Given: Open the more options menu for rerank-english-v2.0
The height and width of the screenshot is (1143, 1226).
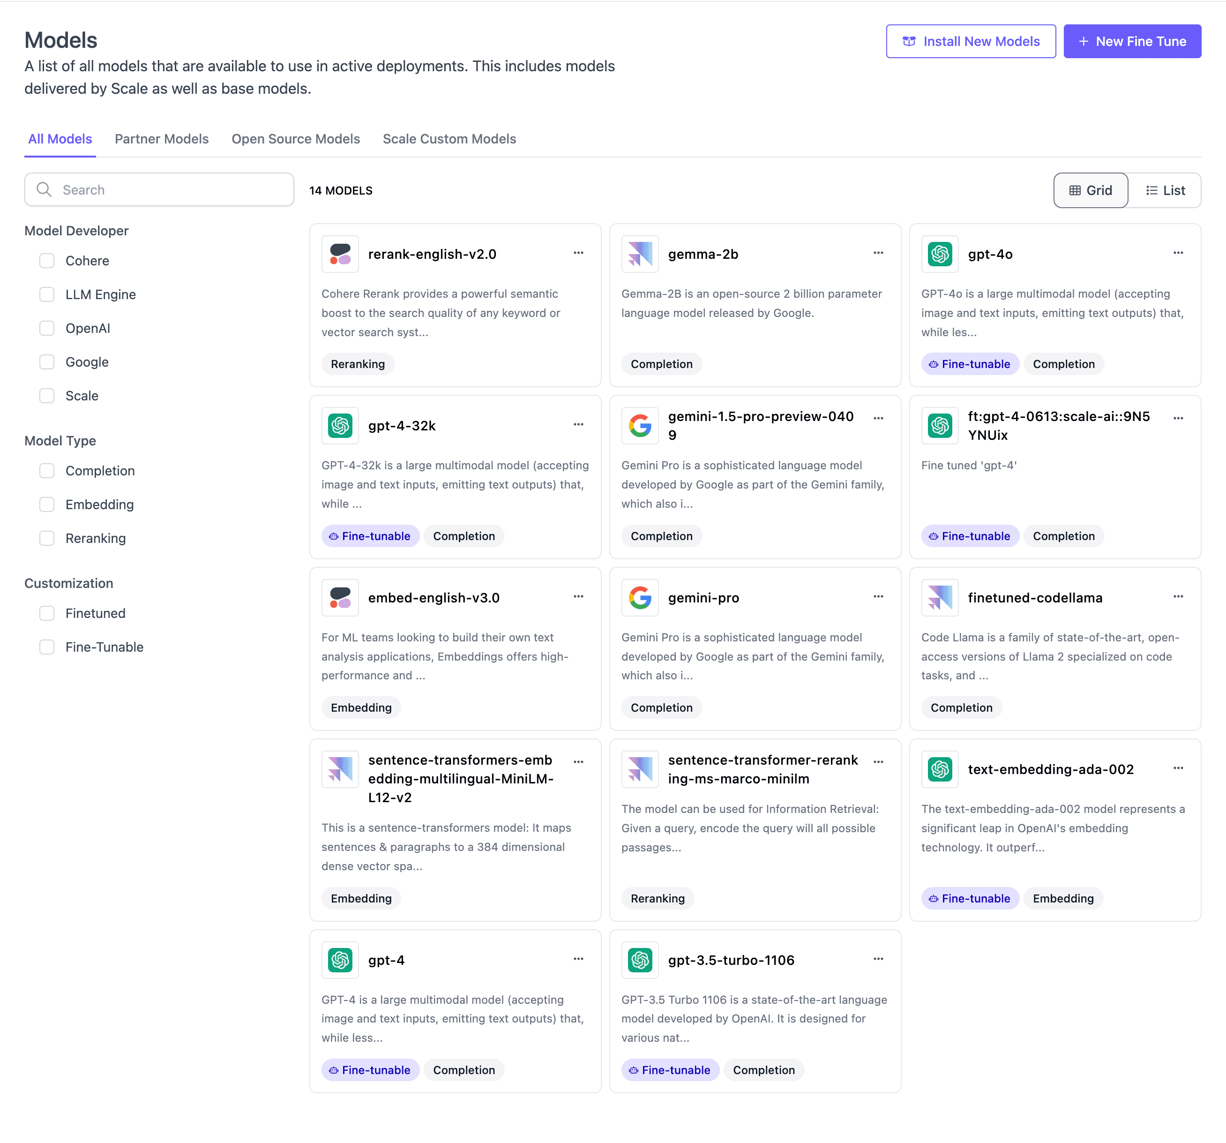Looking at the screenshot, I should 578,253.
